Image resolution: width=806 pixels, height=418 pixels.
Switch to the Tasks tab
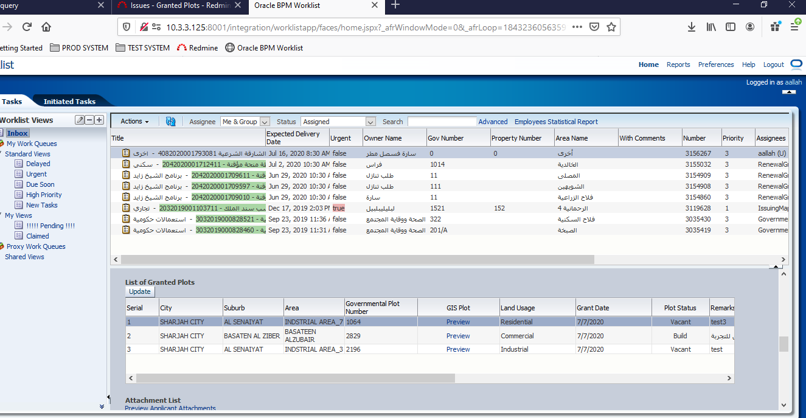point(12,102)
